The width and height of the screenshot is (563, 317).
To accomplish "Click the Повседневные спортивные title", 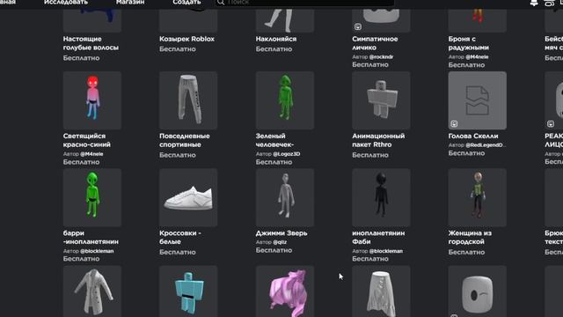I will click(x=185, y=140).
